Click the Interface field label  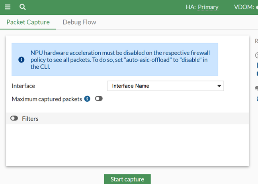[x=23, y=86]
